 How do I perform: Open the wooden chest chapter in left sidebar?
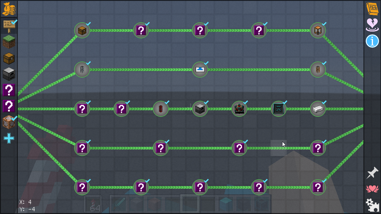9,58
